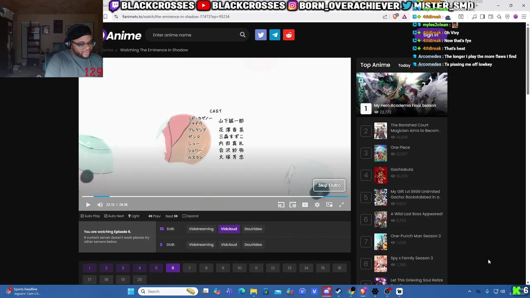Open A Wild Last Boss Appeared!
This screenshot has height=298, width=530.
click(x=417, y=214)
